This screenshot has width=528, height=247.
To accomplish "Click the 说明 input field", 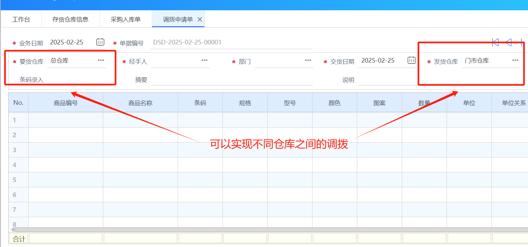I will point(387,80).
